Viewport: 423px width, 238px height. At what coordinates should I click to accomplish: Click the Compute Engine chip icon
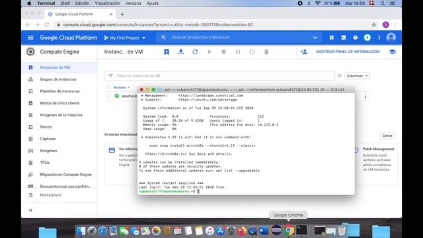coord(30,52)
